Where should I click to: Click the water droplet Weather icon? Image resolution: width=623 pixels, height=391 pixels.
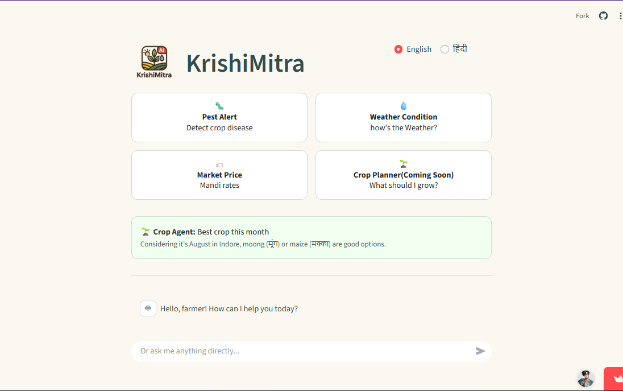point(404,106)
